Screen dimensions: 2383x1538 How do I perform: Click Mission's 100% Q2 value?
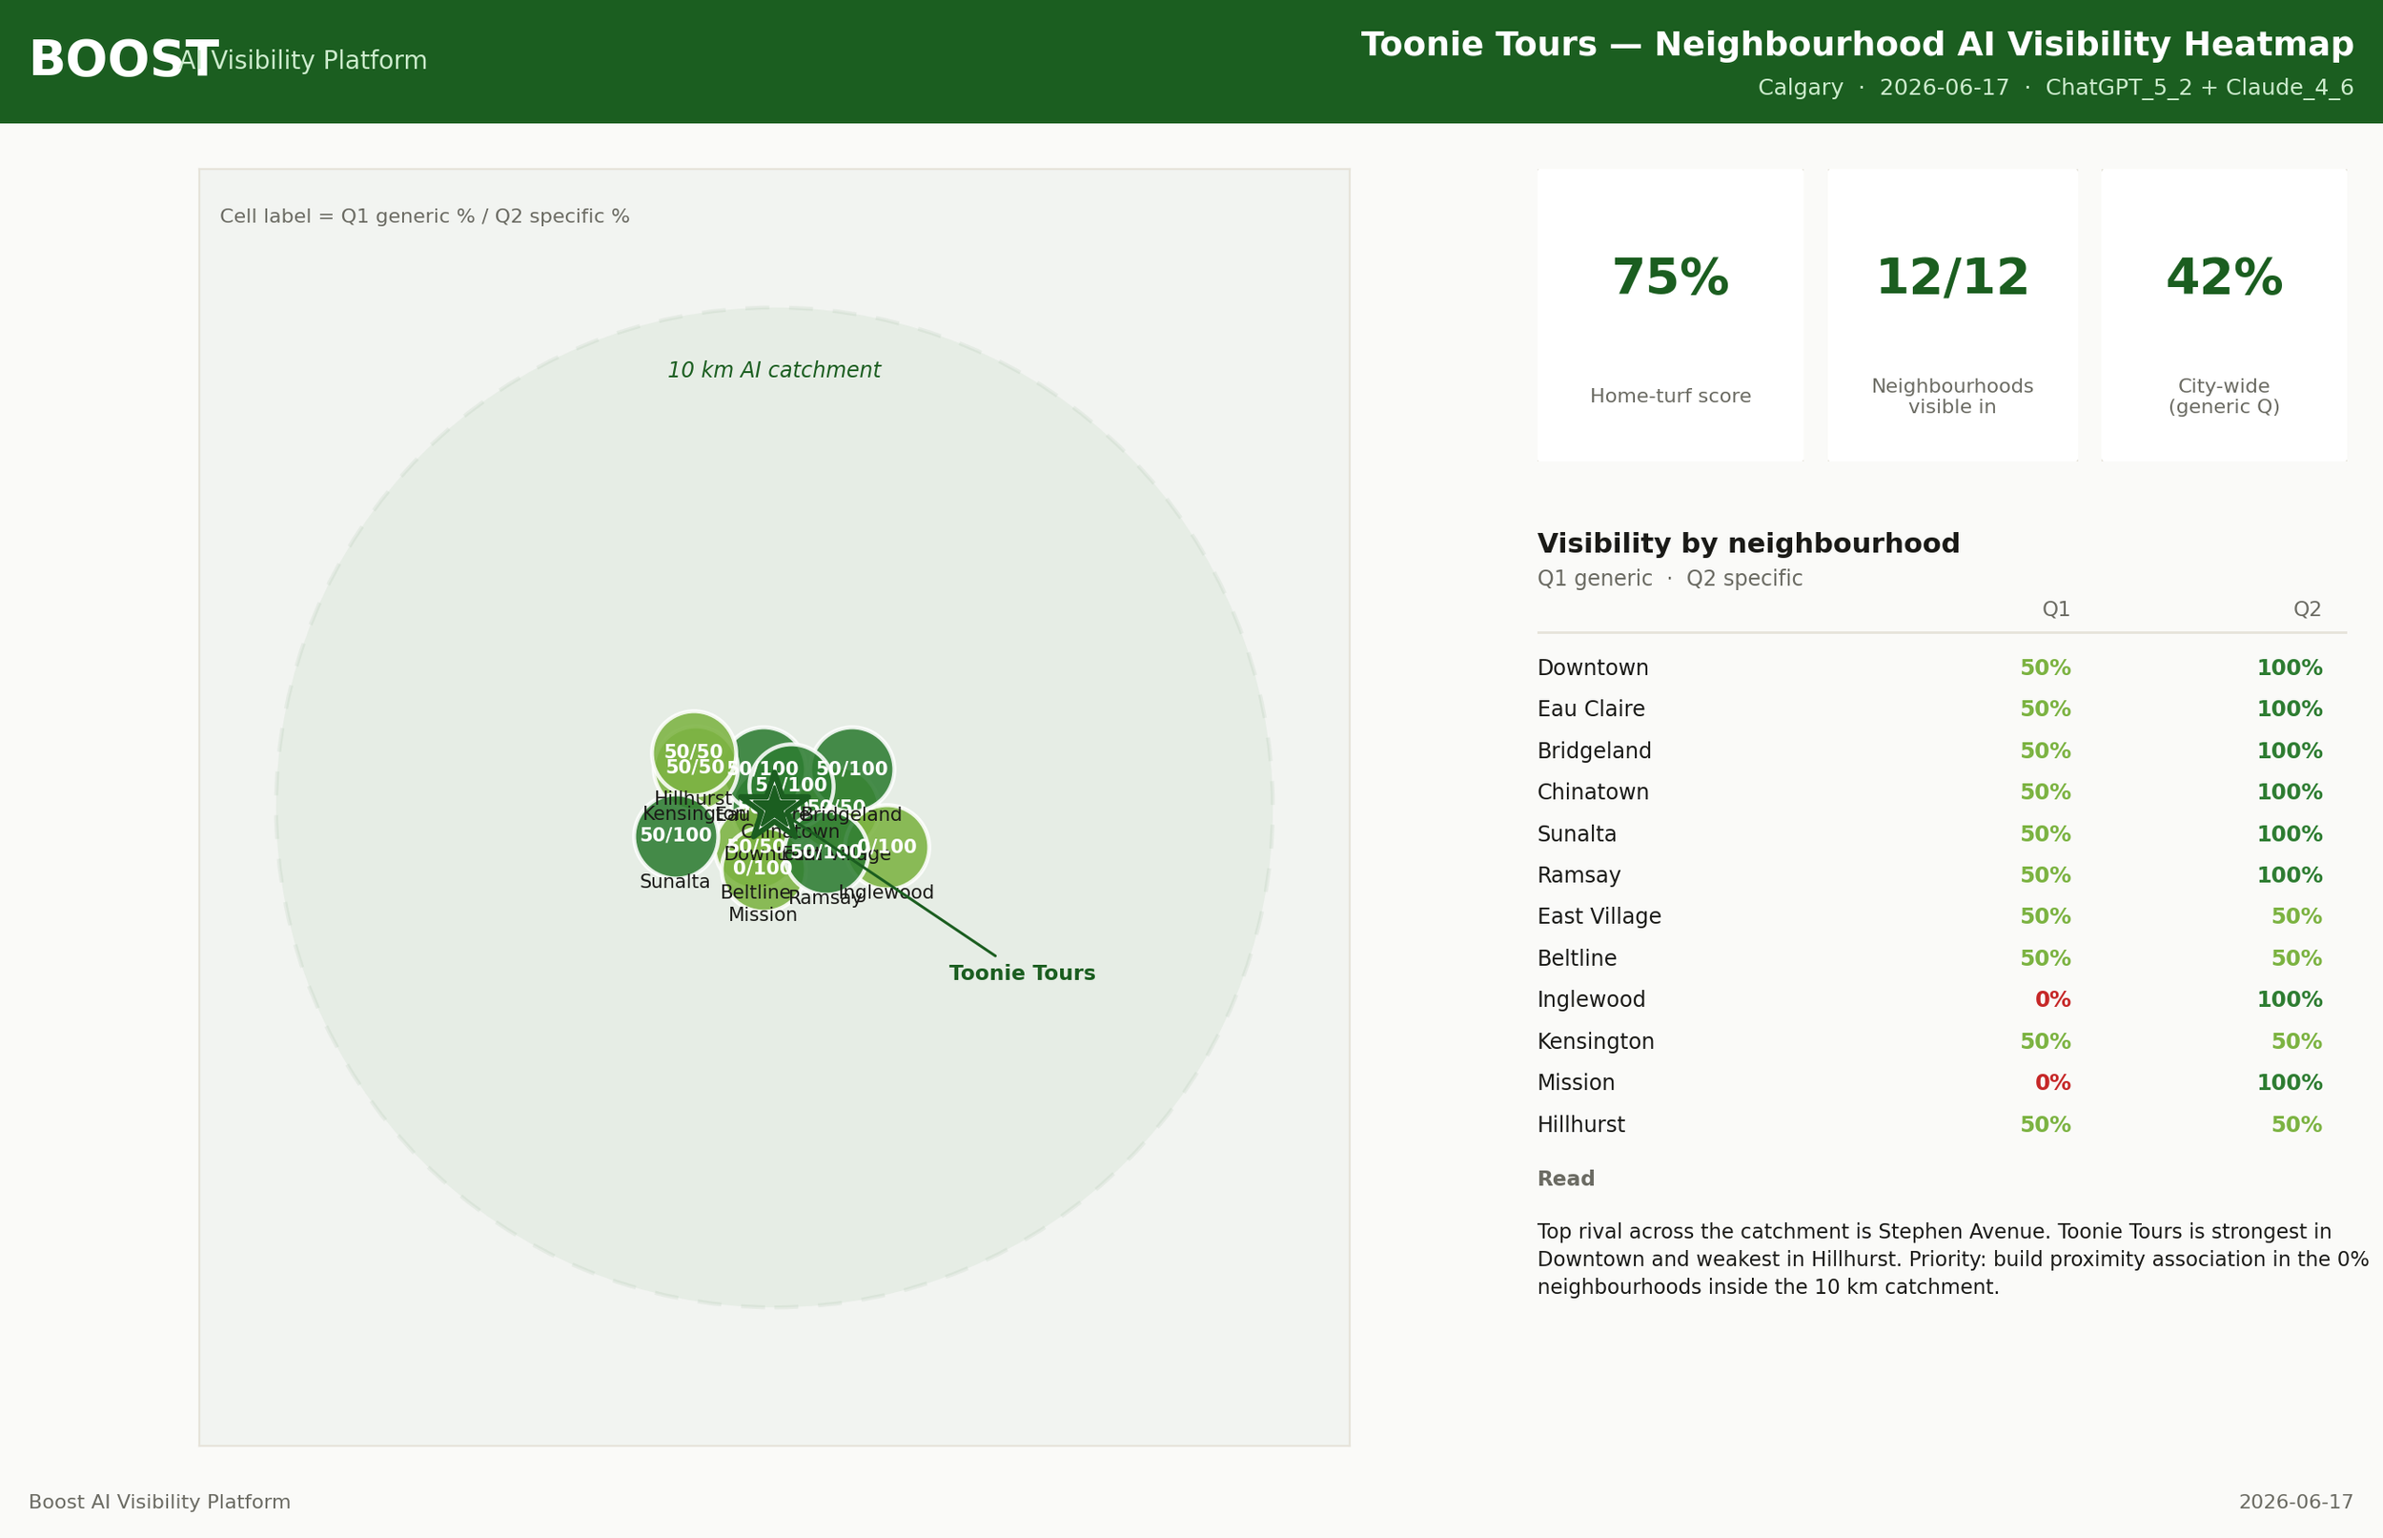coord(2290,1082)
